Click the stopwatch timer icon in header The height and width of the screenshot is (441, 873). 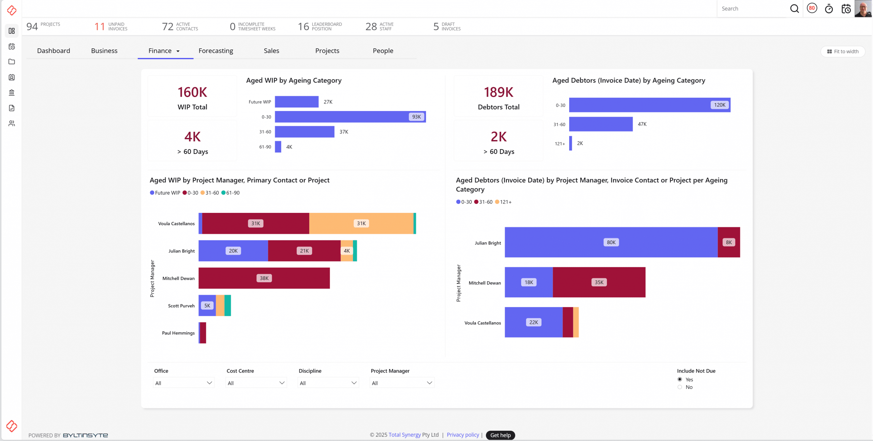click(829, 9)
